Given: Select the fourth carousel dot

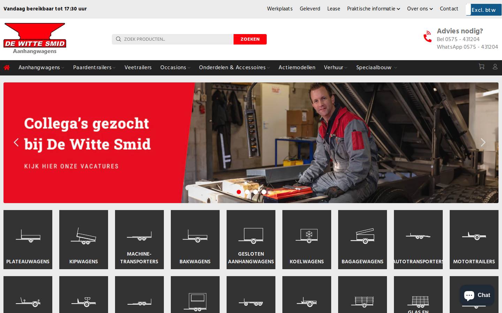Looking at the screenshot, I should pyautogui.click(x=264, y=192).
